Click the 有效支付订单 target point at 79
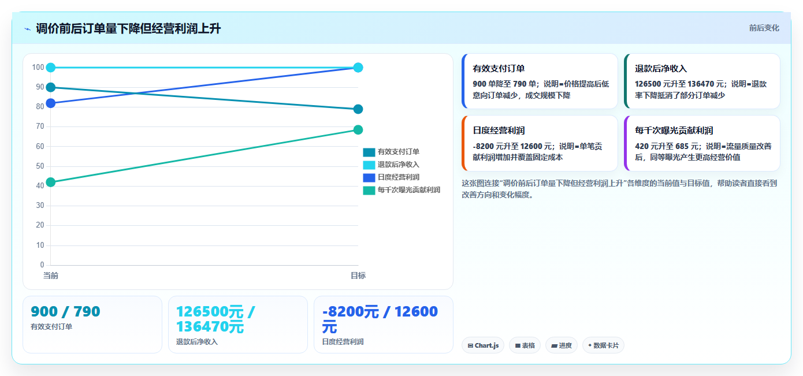This screenshot has width=803, height=376. [x=358, y=109]
